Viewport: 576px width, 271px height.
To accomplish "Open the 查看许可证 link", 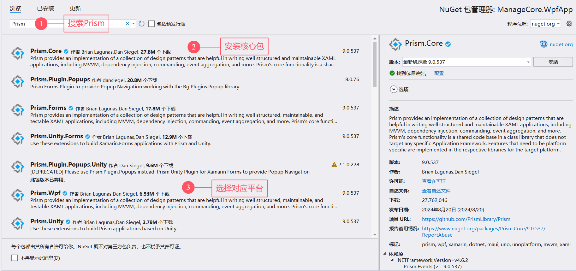I will [434, 181].
